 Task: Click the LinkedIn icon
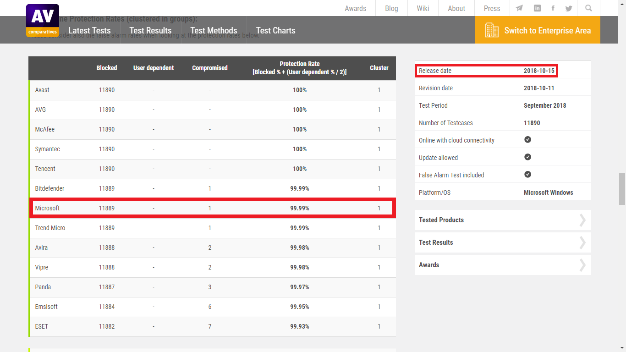tap(537, 8)
